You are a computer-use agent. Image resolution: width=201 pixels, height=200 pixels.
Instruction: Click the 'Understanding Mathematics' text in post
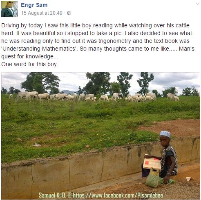tap(39, 49)
